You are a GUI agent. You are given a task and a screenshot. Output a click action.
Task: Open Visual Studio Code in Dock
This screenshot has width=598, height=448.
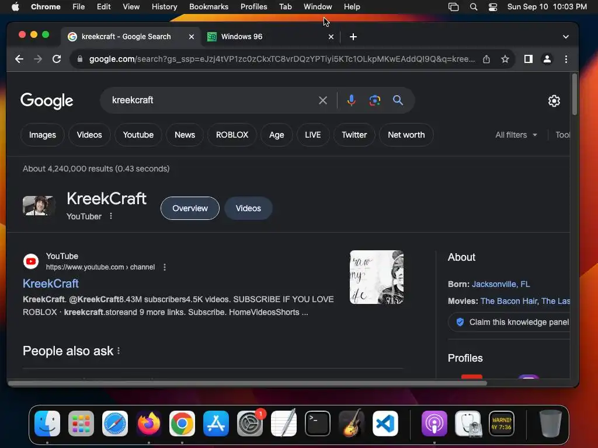(385, 423)
